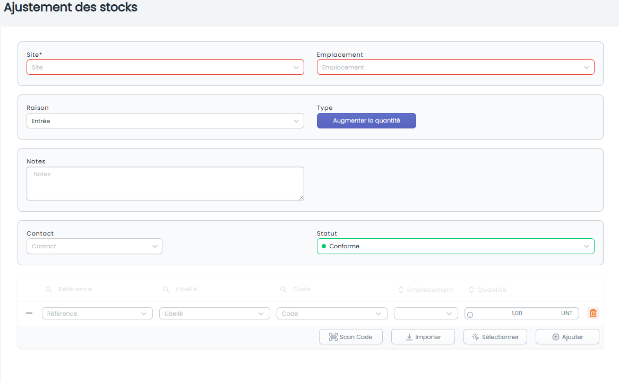Viewport: 619px width, 382px height.
Task: Click the UNT unit label
Action: pos(566,314)
